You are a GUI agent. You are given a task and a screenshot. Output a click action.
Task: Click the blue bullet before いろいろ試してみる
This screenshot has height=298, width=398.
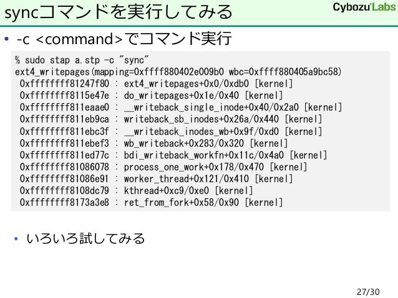click(16, 239)
